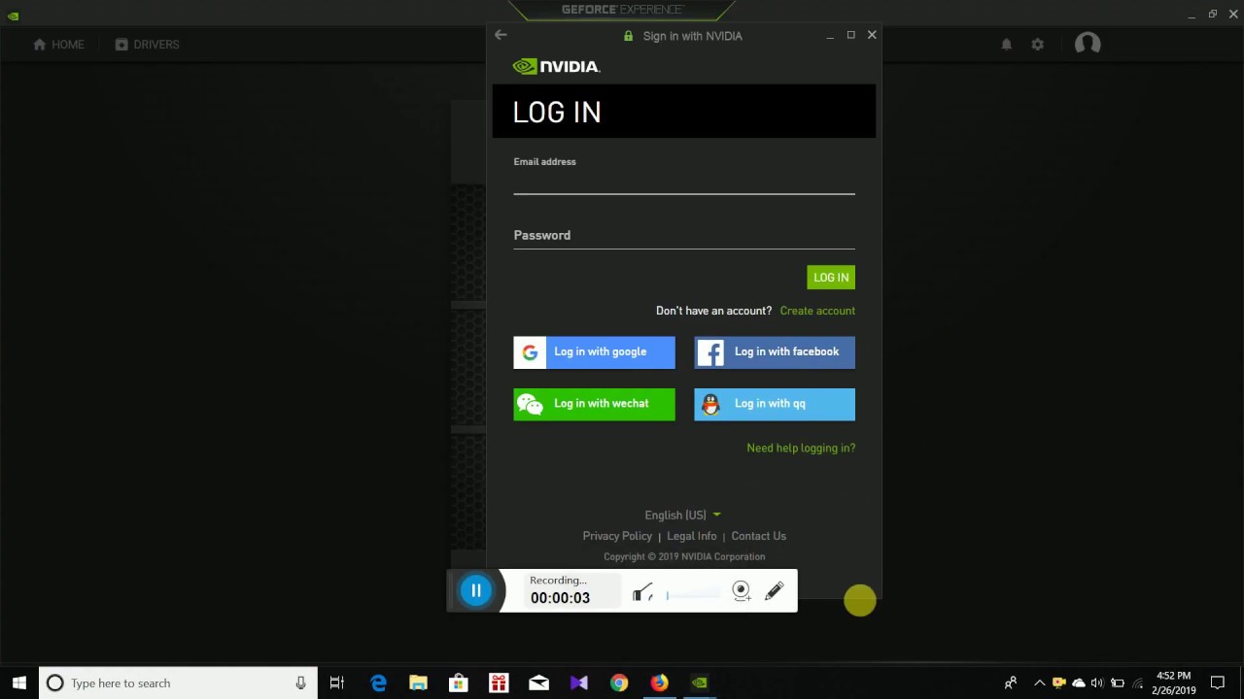Viewport: 1244px width, 699px height.
Task: Open the volume control in system tray
Action: point(1097,683)
